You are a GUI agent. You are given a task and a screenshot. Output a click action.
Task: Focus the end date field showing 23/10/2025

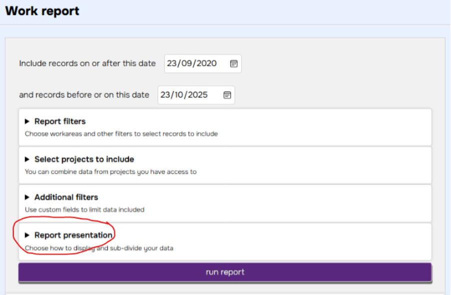coord(188,95)
